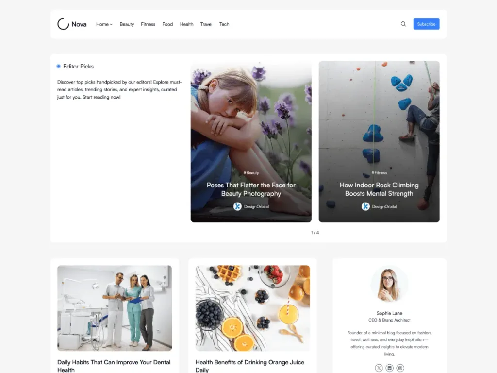Screen dimensions: 497x373
Task: Expand the Home dropdown menu
Action: pyautogui.click(x=104, y=24)
